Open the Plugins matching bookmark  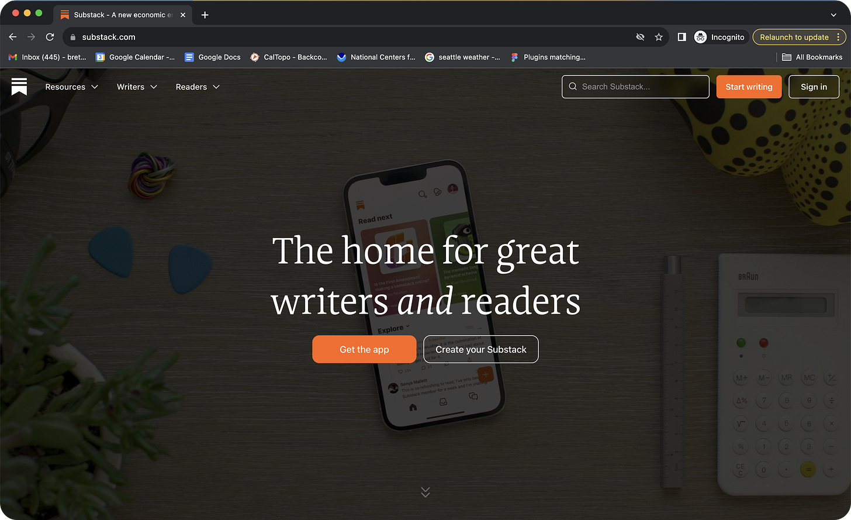[548, 57]
